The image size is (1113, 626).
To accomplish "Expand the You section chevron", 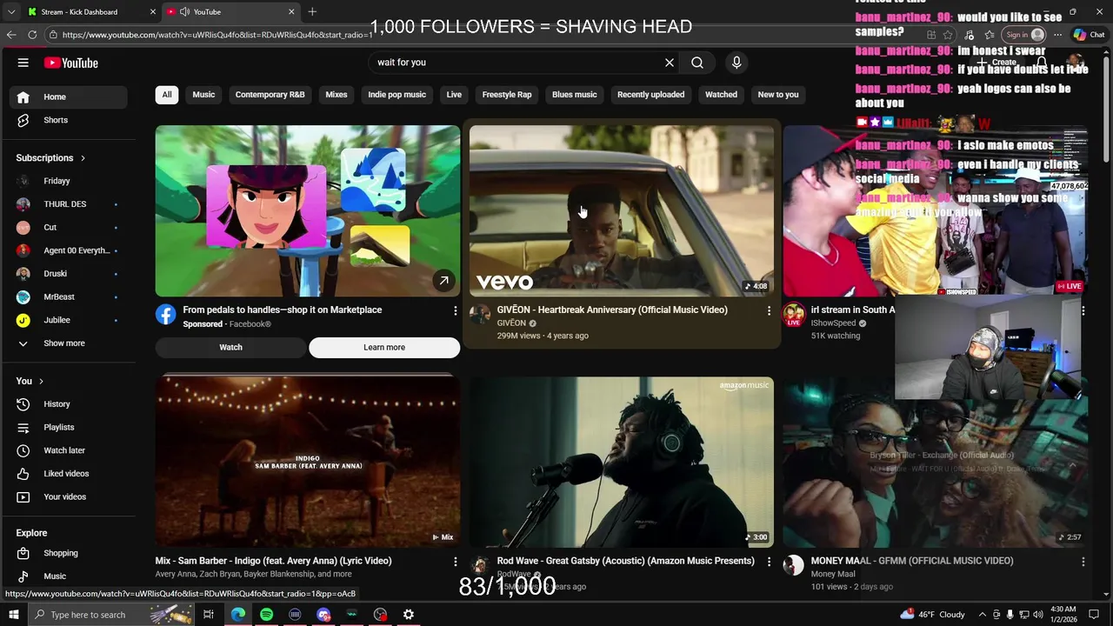I will coord(41,381).
